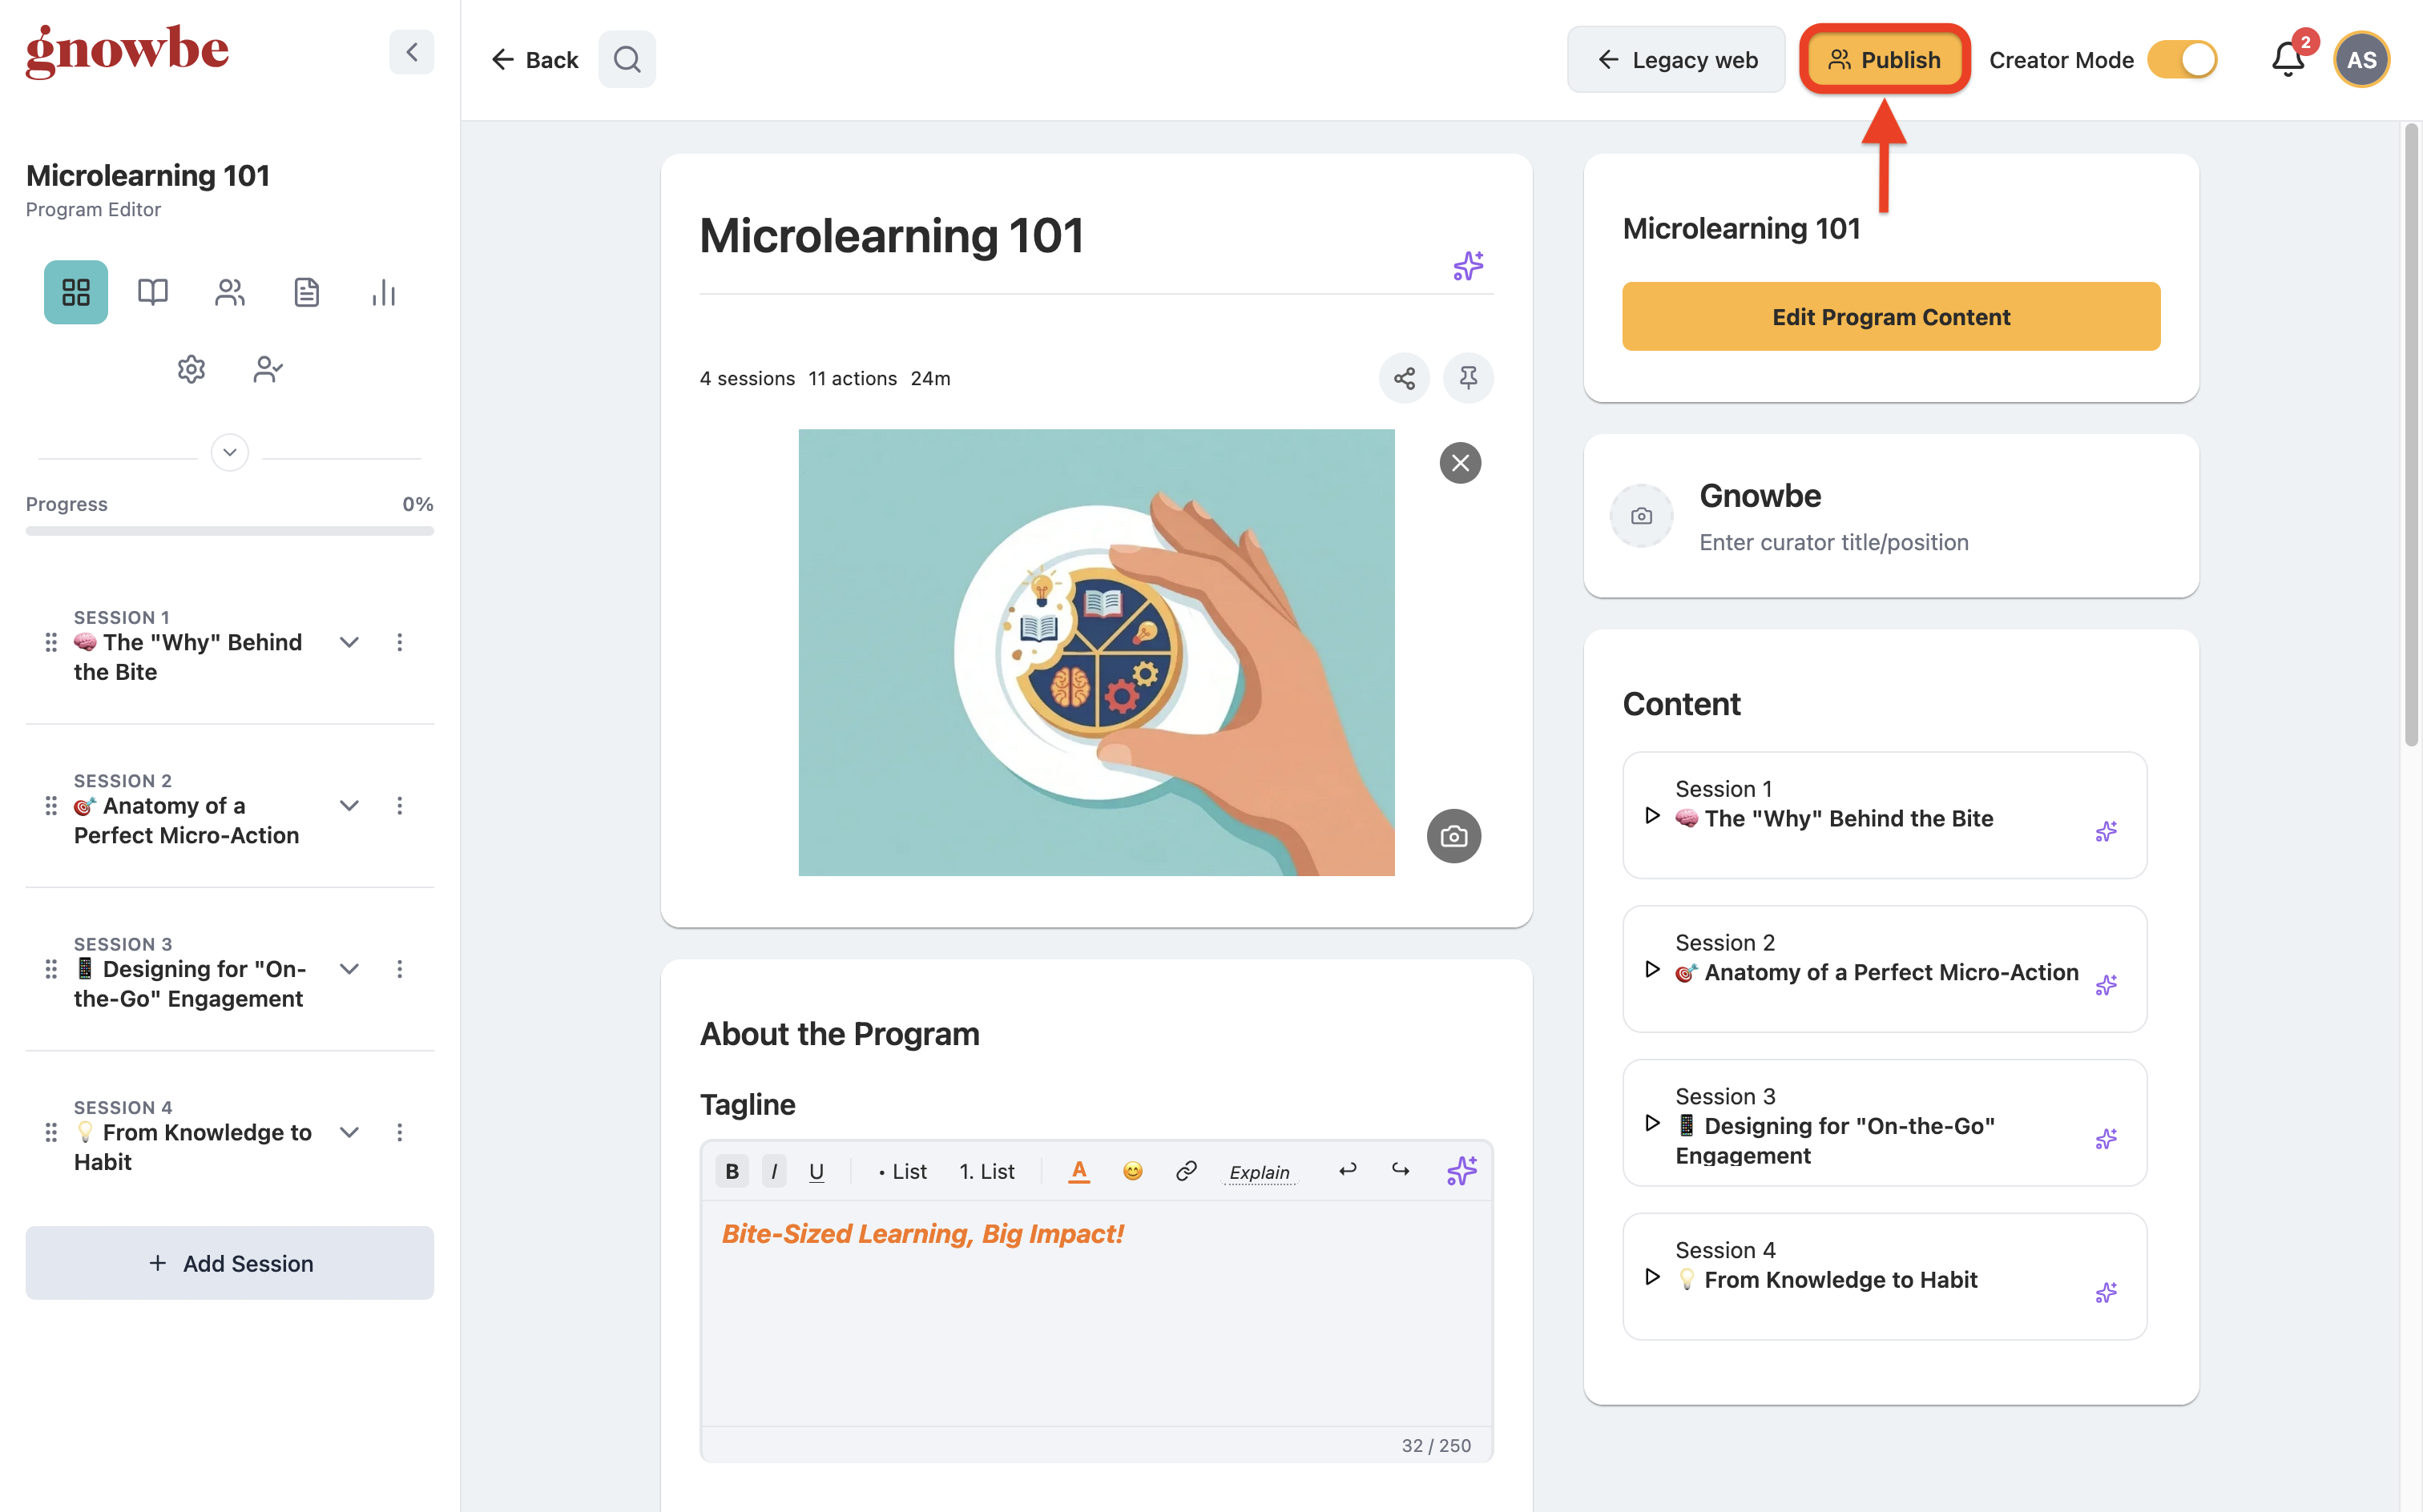Insert emoji from the tagline toolbar
2423x1512 pixels.
point(1131,1171)
